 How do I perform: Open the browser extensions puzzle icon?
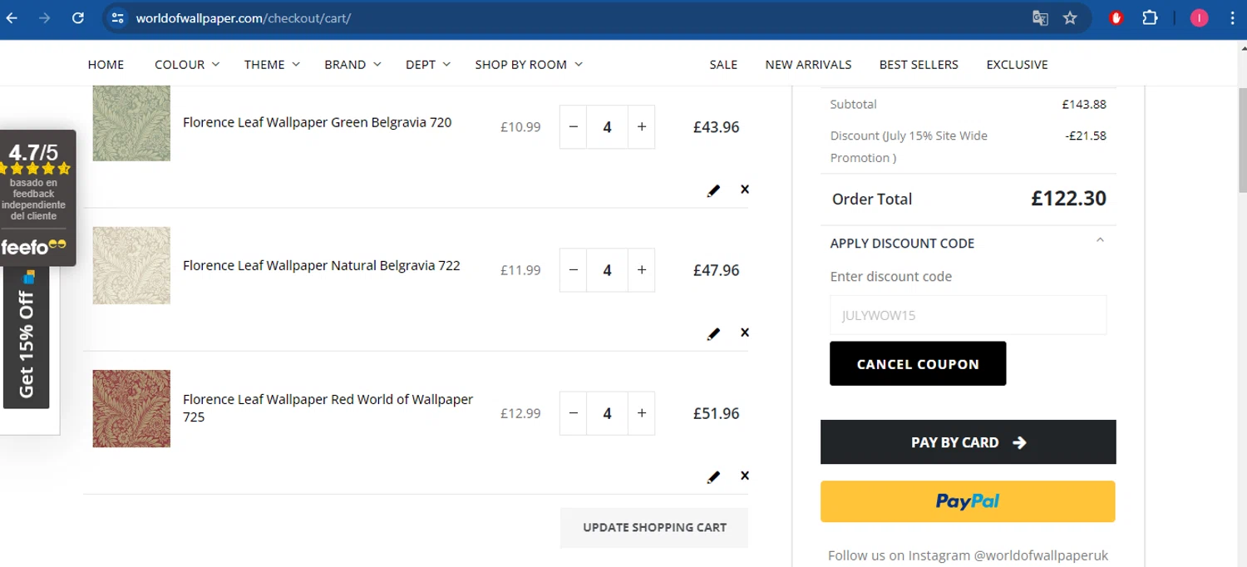1150,18
